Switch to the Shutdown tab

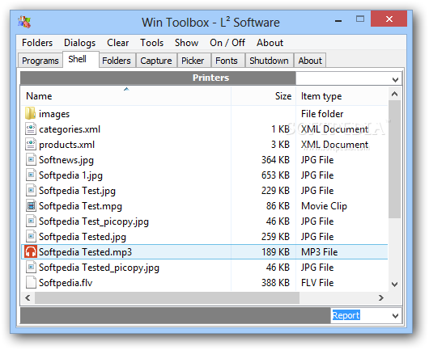[x=269, y=61]
